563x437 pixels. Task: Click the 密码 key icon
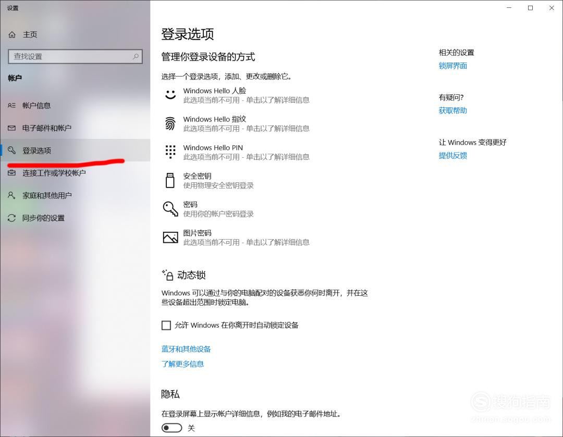[x=170, y=209]
